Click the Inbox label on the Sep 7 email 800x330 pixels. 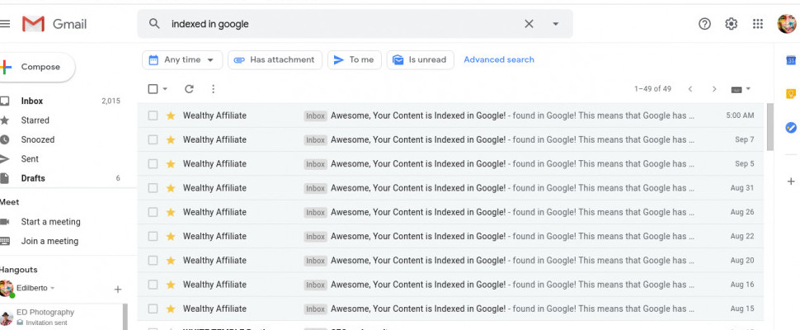click(x=315, y=139)
